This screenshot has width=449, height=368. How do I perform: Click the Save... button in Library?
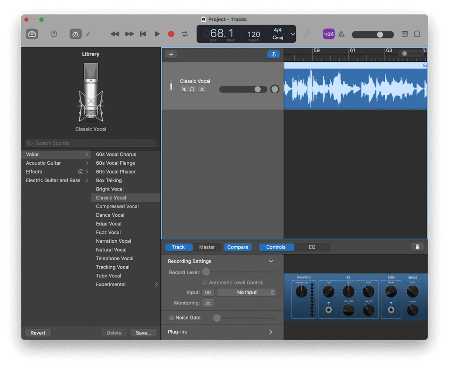(143, 333)
